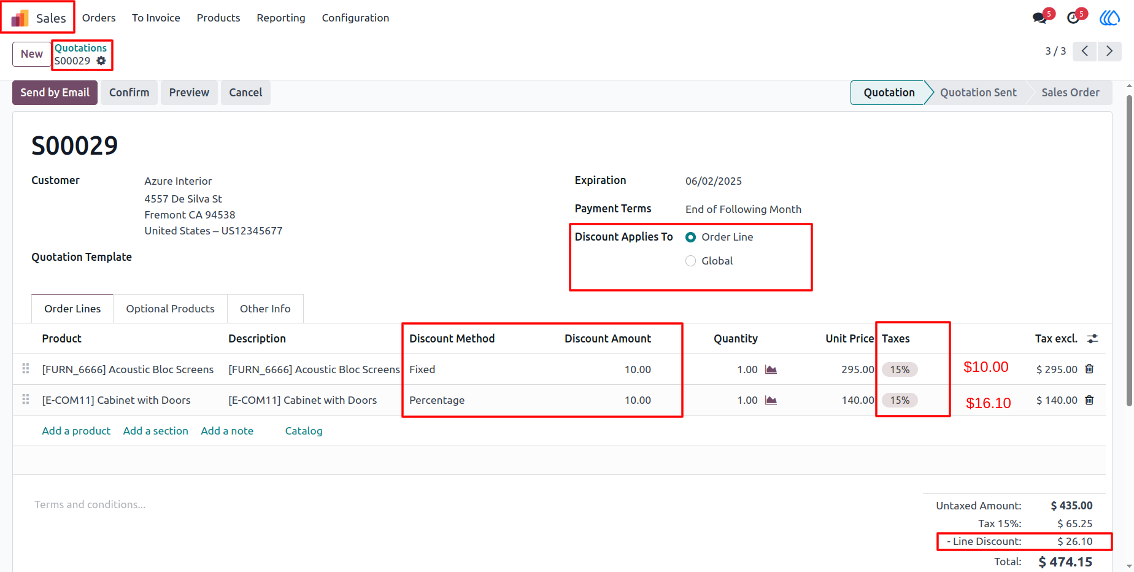The width and height of the screenshot is (1134, 572).
Task: Open the Orders menu
Action: point(99,18)
